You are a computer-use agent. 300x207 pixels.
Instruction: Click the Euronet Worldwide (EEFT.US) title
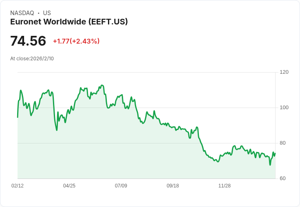coord(69,22)
